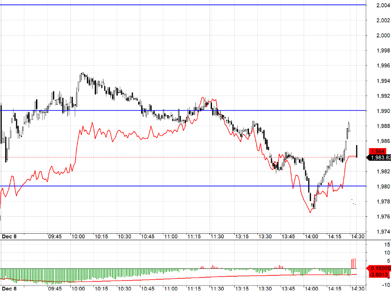
Task: Click the 10:00 time label under main chart
Action: [x=78, y=237]
